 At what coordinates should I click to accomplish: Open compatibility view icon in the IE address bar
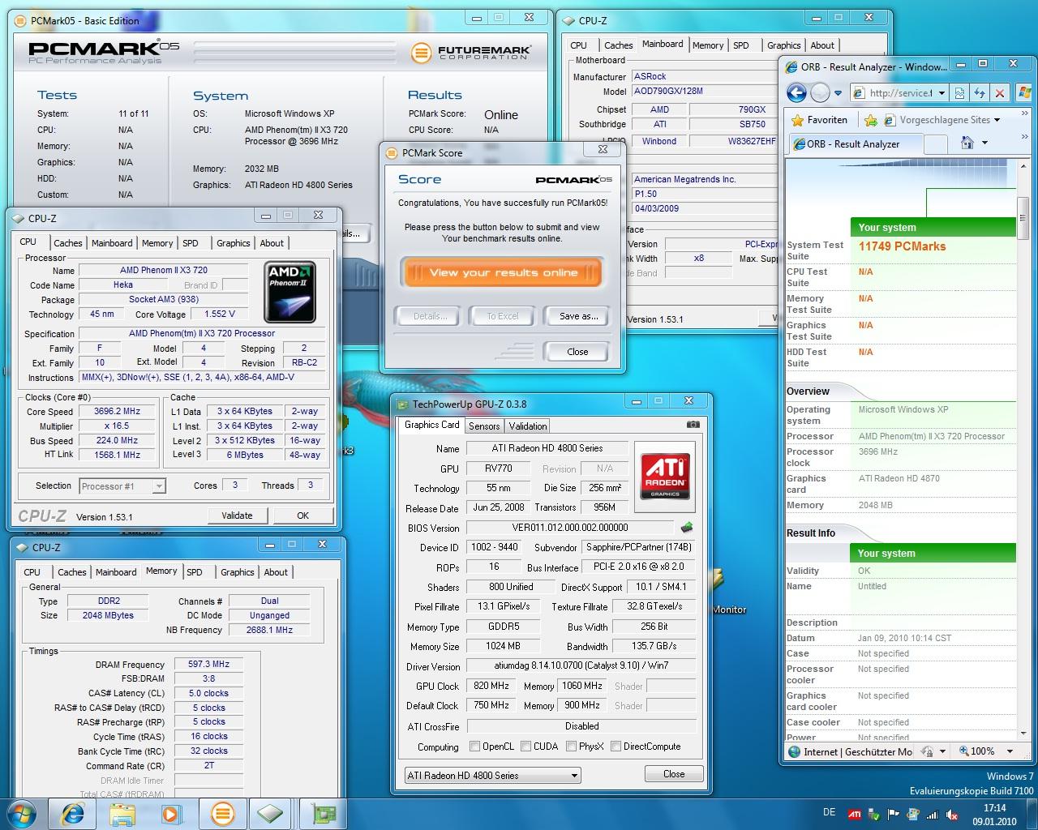pyautogui.click(x=959, y=93)
